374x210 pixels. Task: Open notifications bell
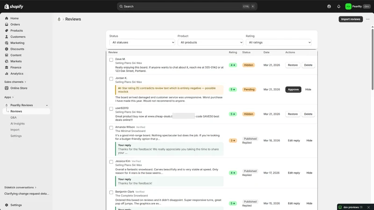[338, 7]
